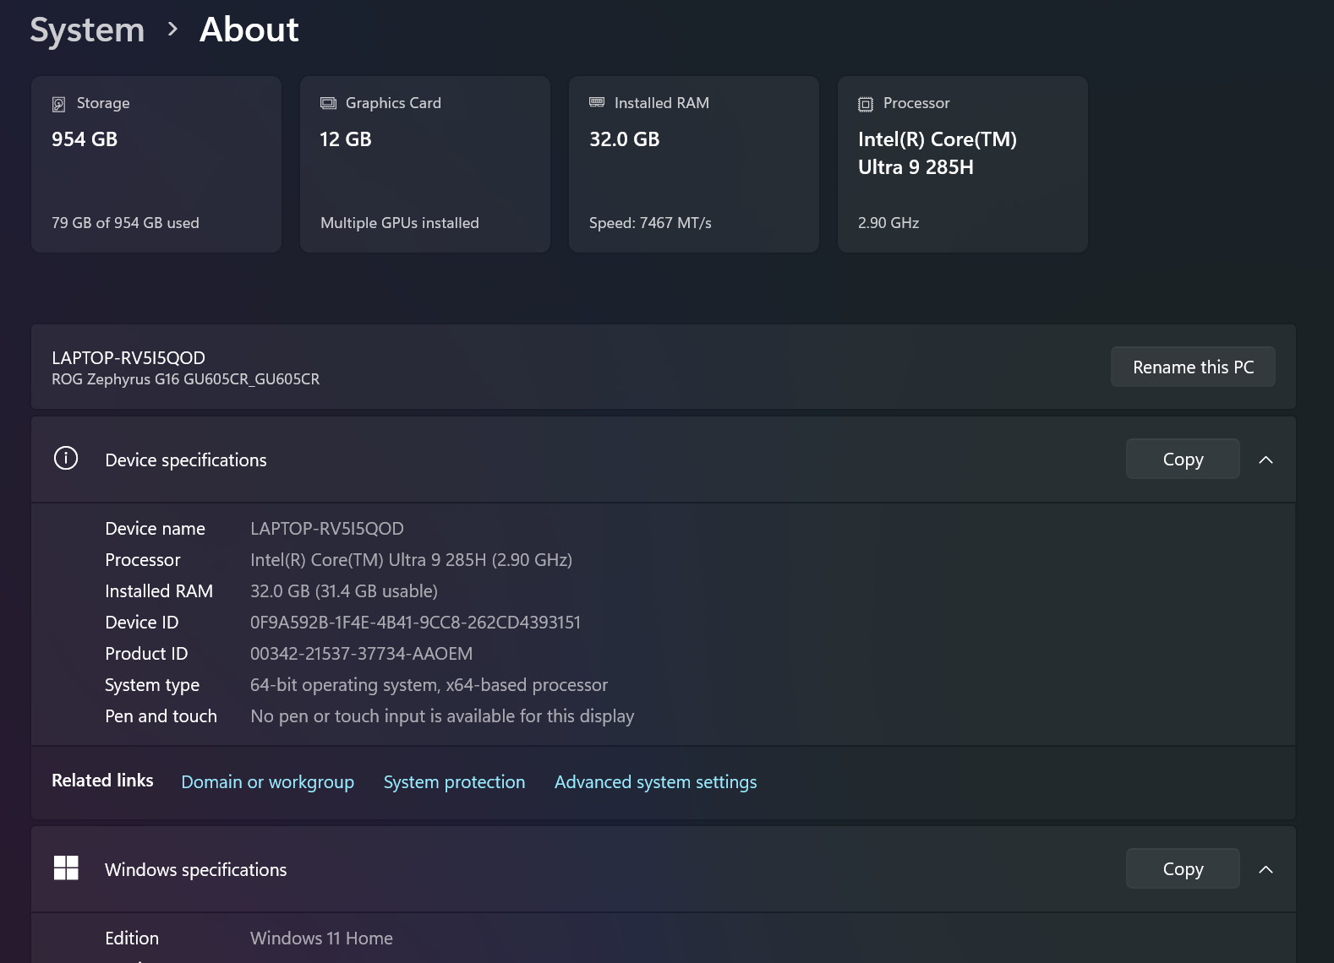This screenshot has height=963, width=1334.
Task: Select the Device ID value 0F9A592B-1F4E-4B41-9CC8-262CD4393151
Action: click(x=415, y=623)
